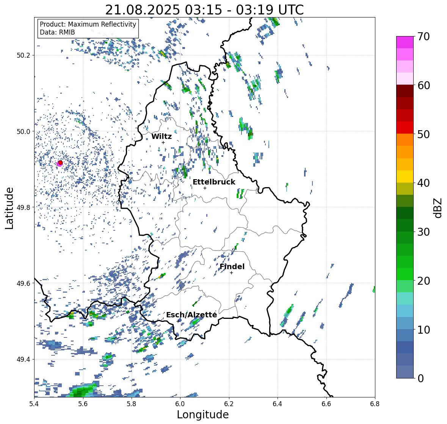Click the 50.0 latitude tick label
447x424 pixels.
(24, 132)
